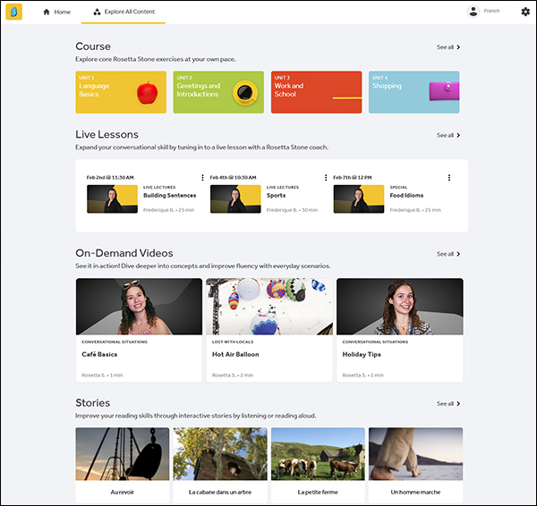Expand See all for On-Demand Videos
Image resolution: width=537 pixels, height=506 pixels.
(x=448, y=254)
